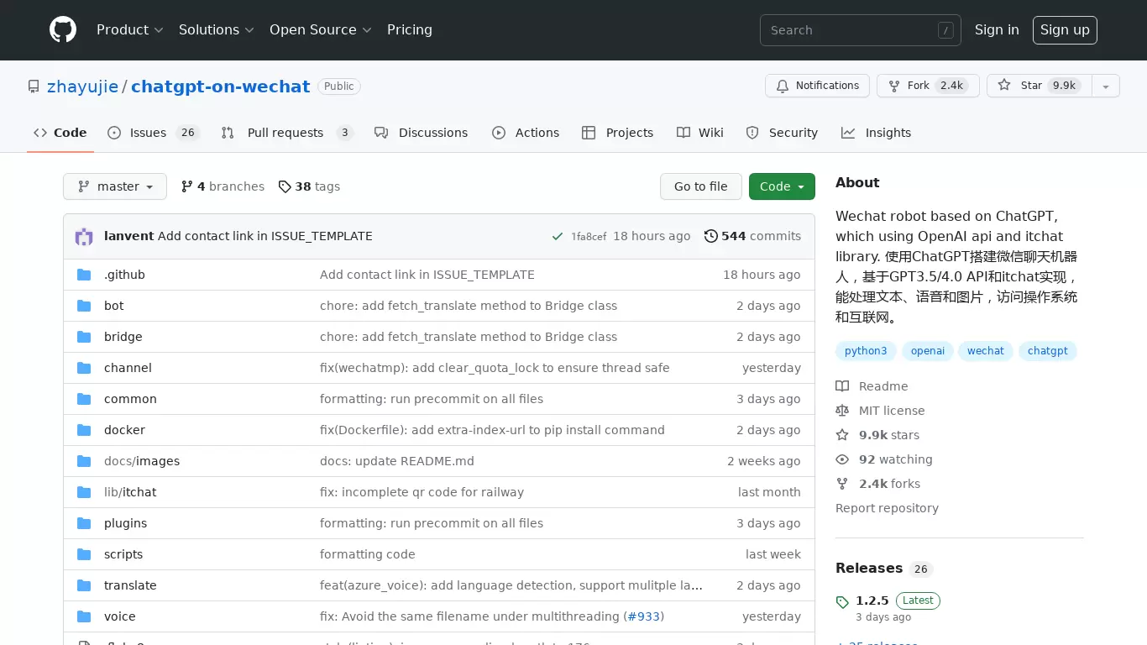Click the history clock icon beside 544 commits
1147x645 pixels.
point(711,236)
